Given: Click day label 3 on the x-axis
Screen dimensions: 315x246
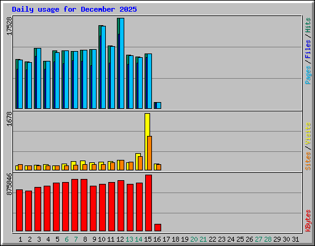Looking at the screenshot, I should [39, 239].
